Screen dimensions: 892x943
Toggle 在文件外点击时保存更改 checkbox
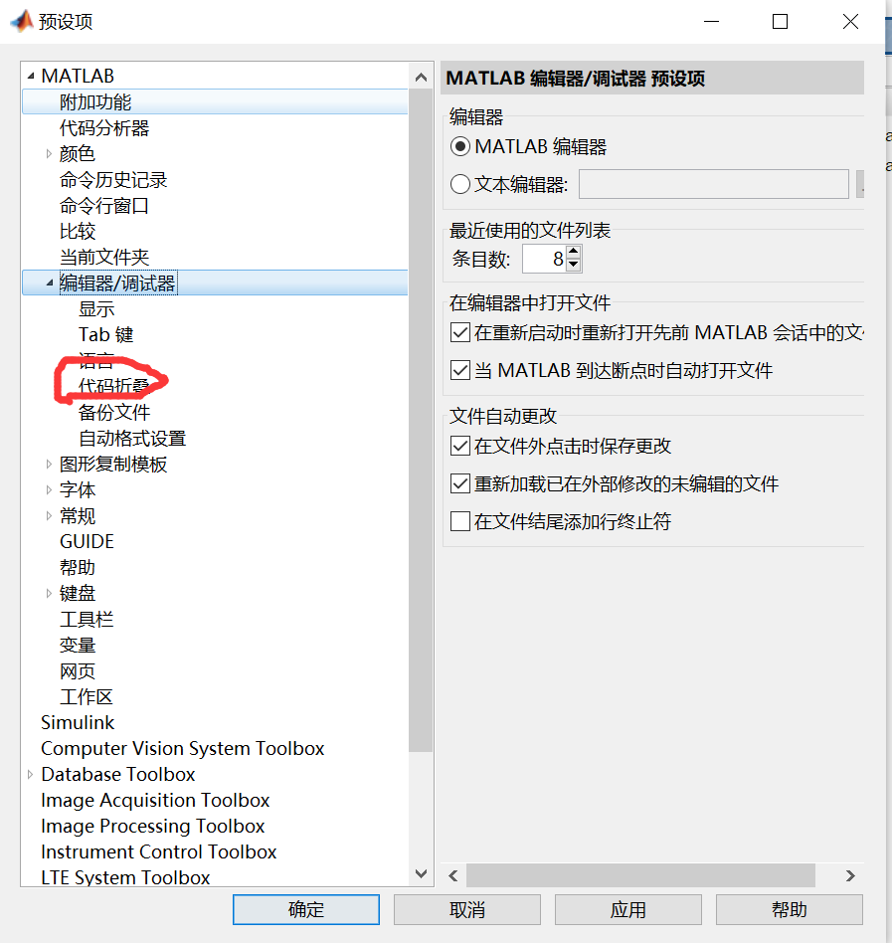click(459, 447)
